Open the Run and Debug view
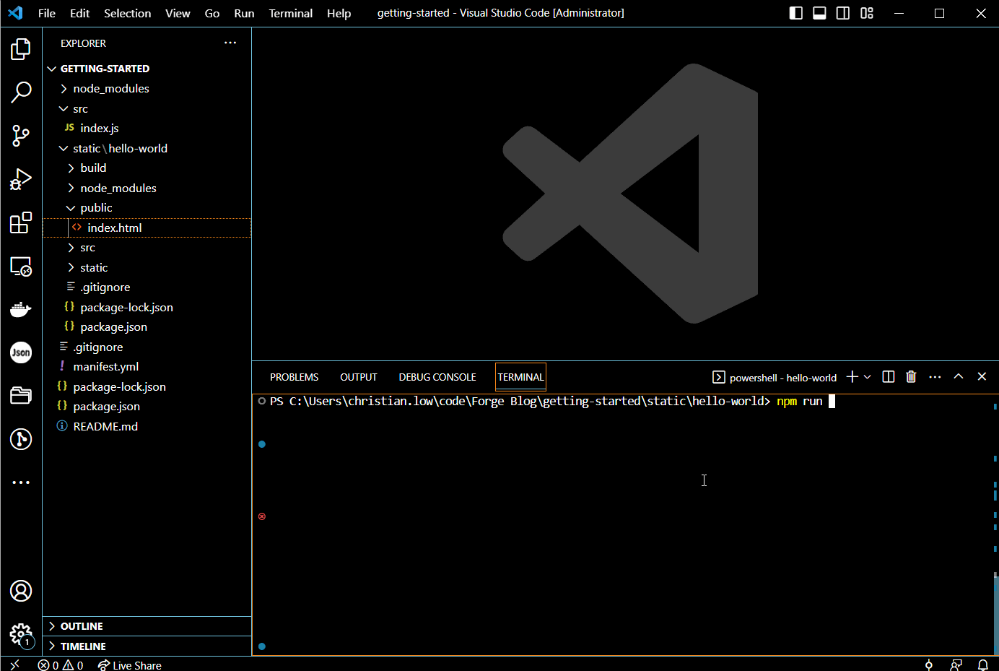The height and width of the screenshot is (671, 999). 21,179
